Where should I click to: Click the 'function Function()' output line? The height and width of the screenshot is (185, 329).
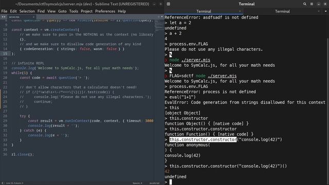tap(209, 134)
